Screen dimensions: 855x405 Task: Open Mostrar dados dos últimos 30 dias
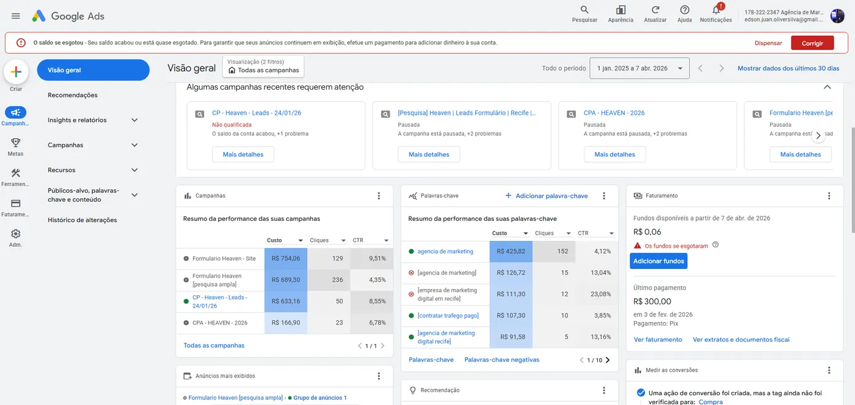click(x=788, y=68)
